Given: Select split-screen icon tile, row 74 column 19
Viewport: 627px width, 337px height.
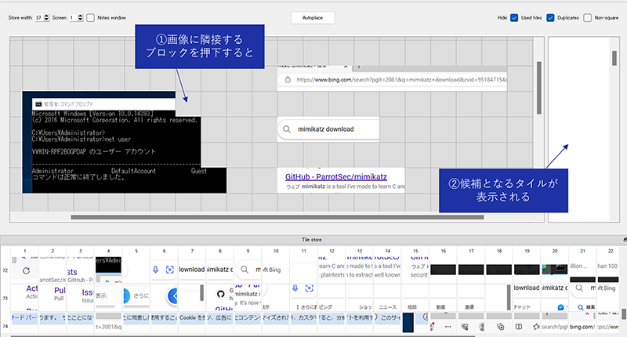Looking at the screenshot, I should pyautogui.click(x=527, y=322).
